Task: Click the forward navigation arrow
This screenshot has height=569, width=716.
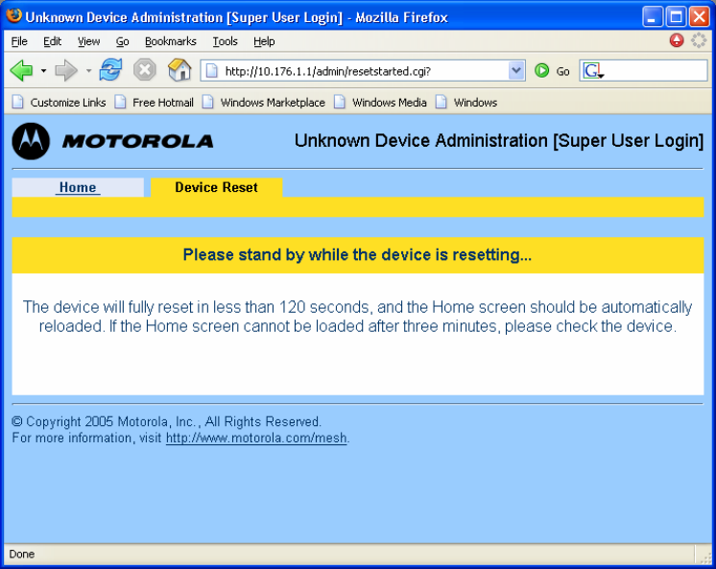Action: pyautogui.click(x=66, y=71)
